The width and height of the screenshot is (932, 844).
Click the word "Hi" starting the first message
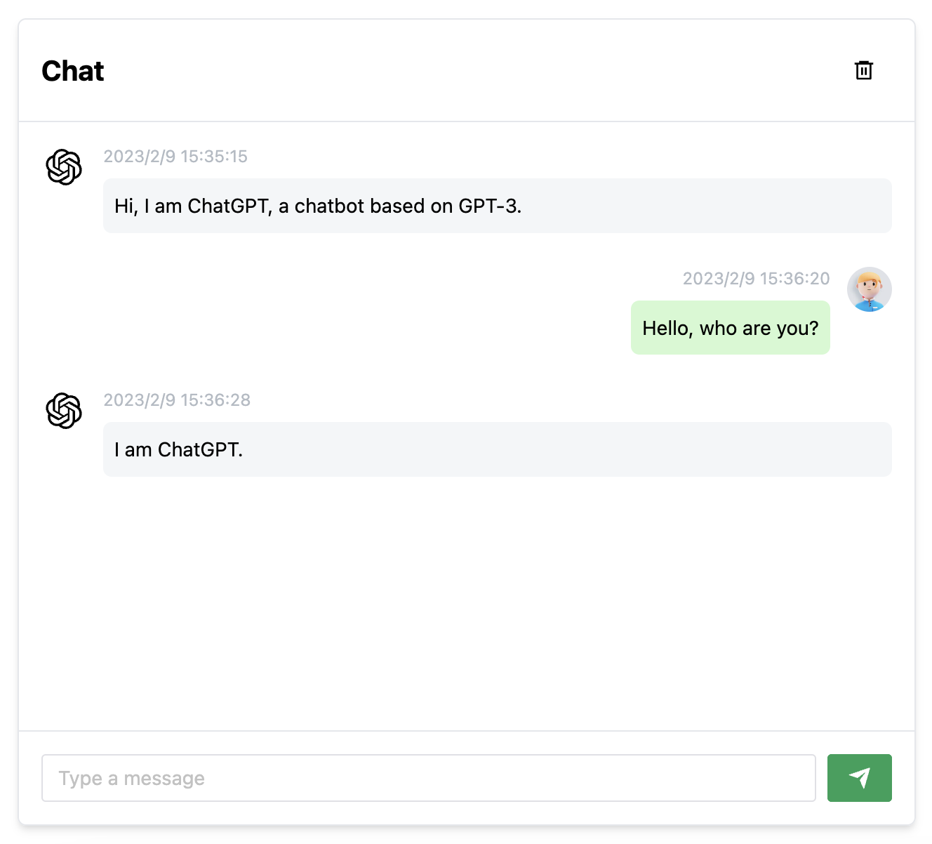[124, 206]
